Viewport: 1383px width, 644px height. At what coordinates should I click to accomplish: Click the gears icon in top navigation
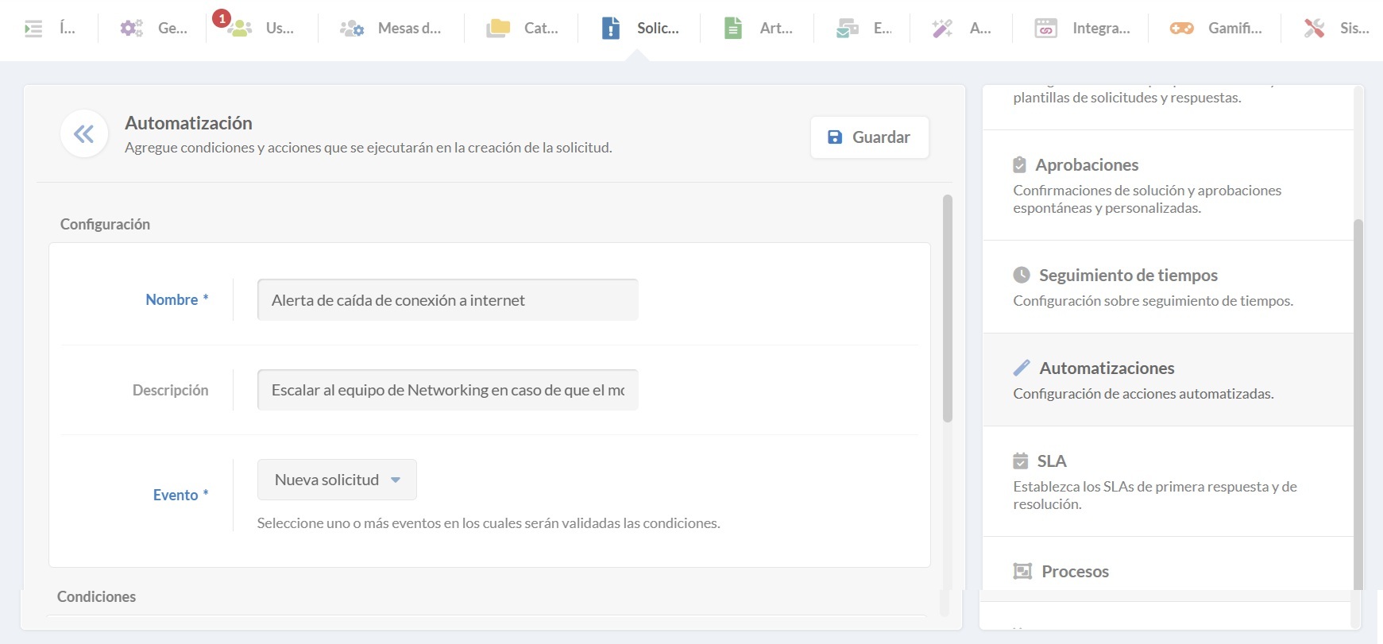131,29
